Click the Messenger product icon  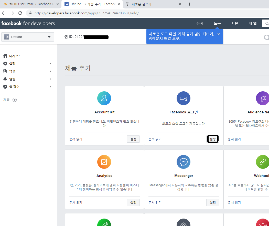pyautogui.click(x=184, y=162)
